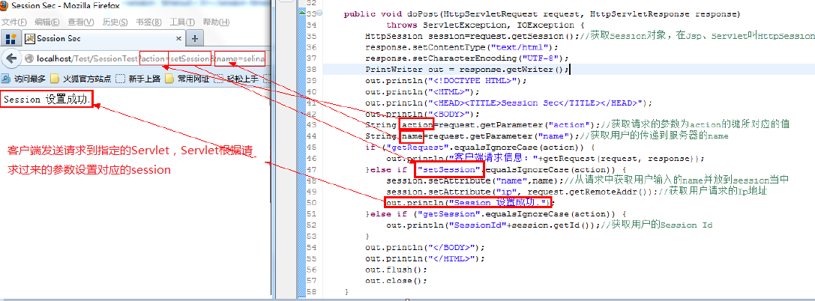Image resolution: width=815 pixels, height=301 pixels.
Task: Click the 'out.println("</BODY>")' line
Action: coord(424,247)
